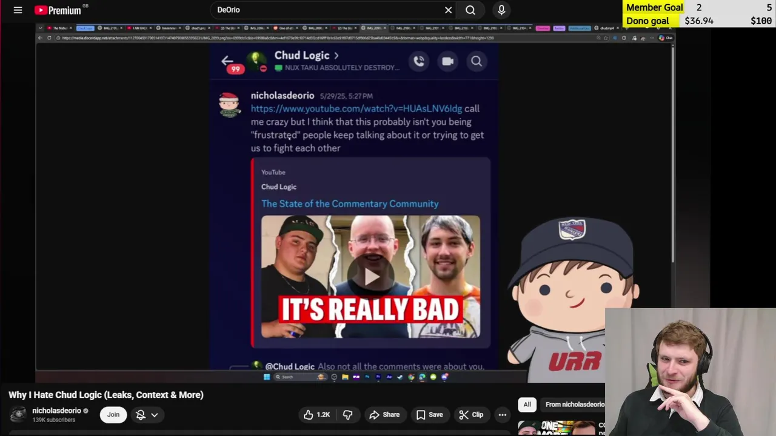
Task: Save the video to a playlist
Action: [429, 415]
